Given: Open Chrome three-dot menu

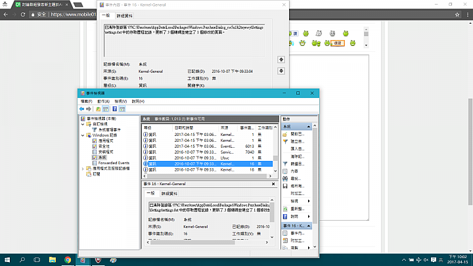Looking at the screenshot, I should 468,14.
